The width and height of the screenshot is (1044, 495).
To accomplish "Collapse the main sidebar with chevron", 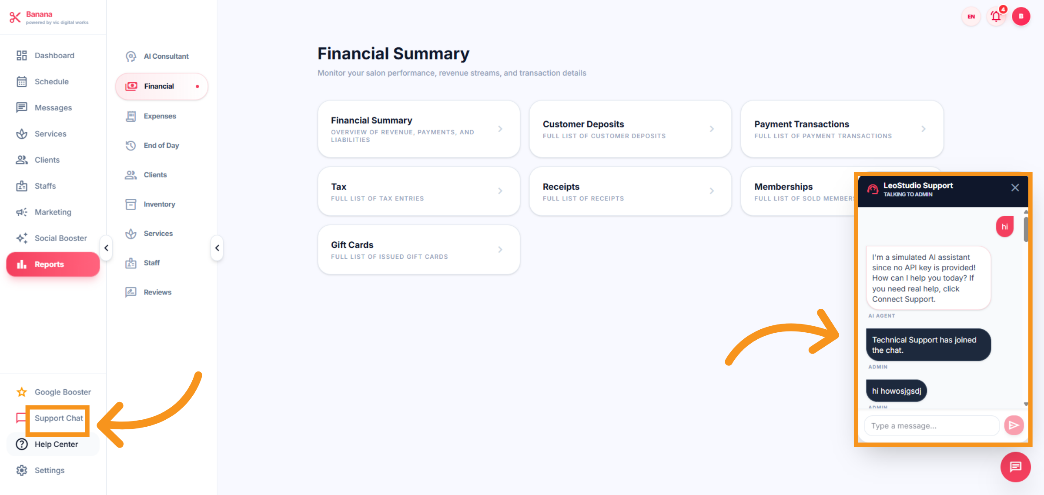I will (x=106, y=248).
